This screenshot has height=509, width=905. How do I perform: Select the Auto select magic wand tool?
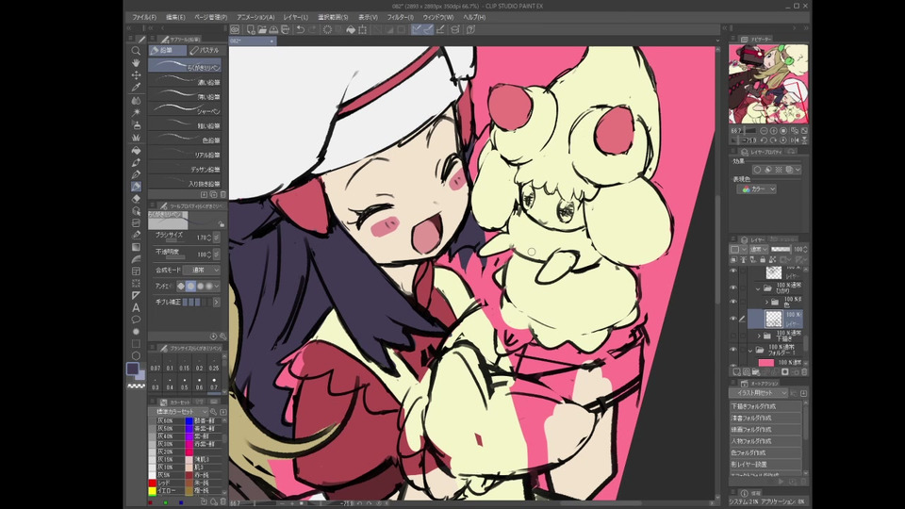136,112
